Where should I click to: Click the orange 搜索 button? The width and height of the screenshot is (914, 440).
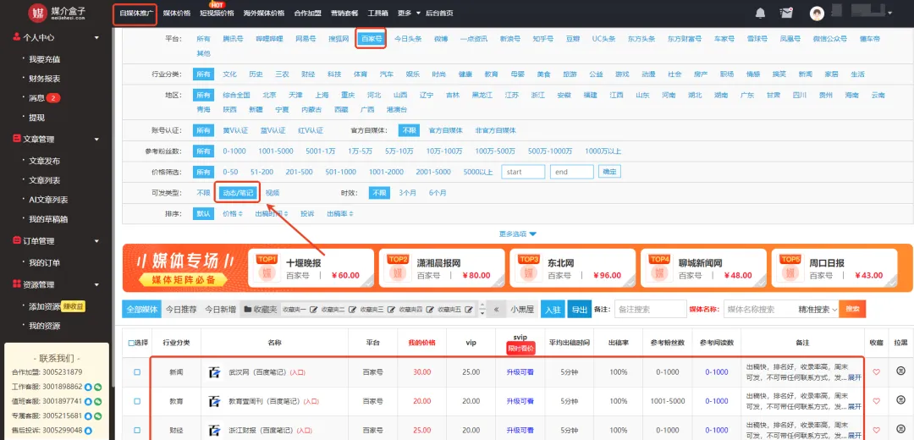(x=852, y=310)
